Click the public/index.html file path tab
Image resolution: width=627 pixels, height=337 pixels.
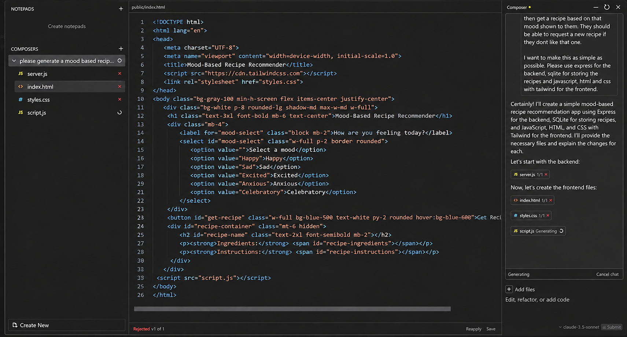click(148, 7)
